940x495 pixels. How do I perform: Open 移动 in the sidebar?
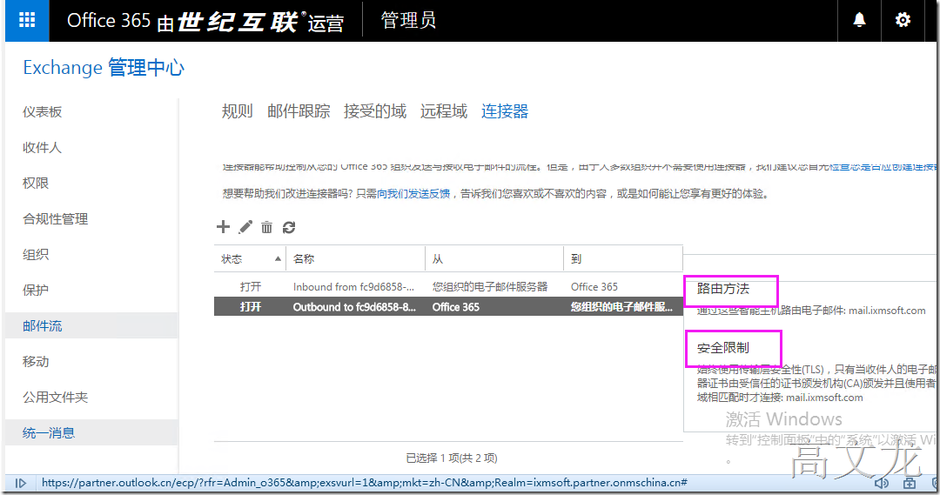point(36,361)
